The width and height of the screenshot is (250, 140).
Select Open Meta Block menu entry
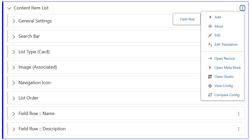[x=228, y=68]
